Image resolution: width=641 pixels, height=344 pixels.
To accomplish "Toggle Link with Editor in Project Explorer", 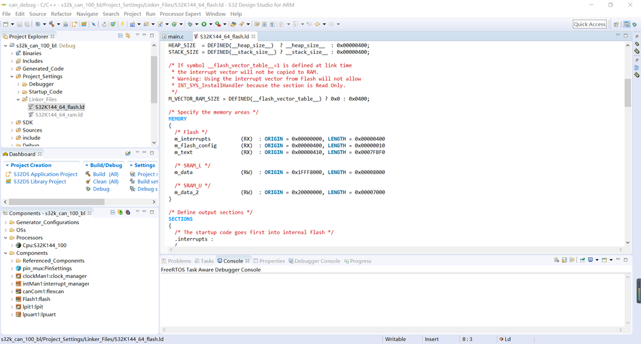I will [128, 36].
